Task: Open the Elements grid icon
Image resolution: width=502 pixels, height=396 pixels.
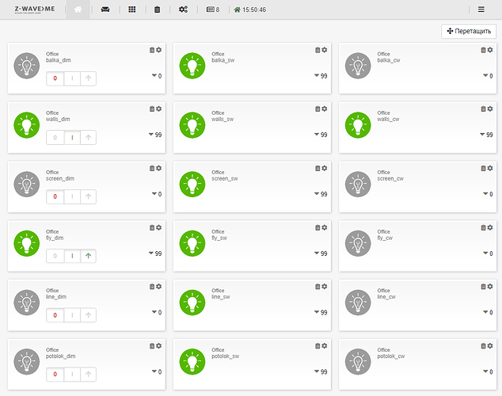Action: (132, 10)
